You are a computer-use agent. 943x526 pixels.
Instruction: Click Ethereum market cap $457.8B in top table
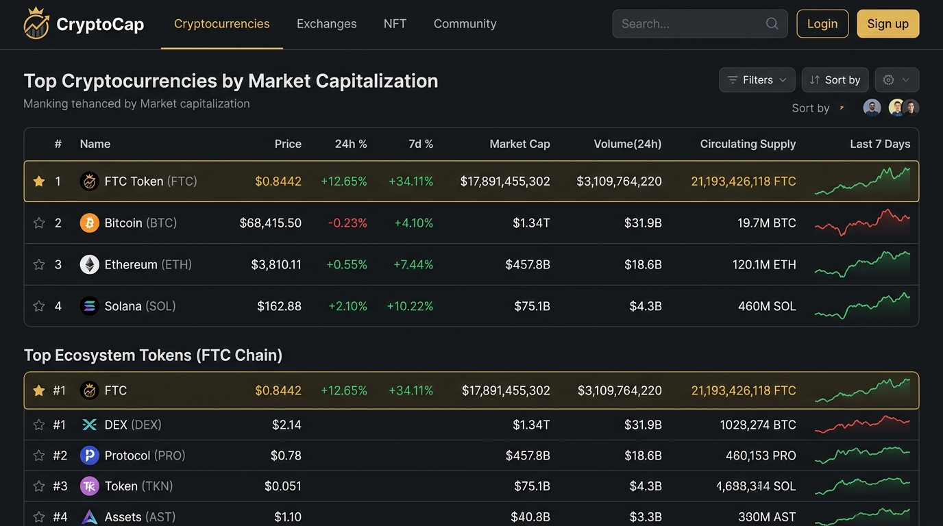pyautogui.click(x=528, y=264)
